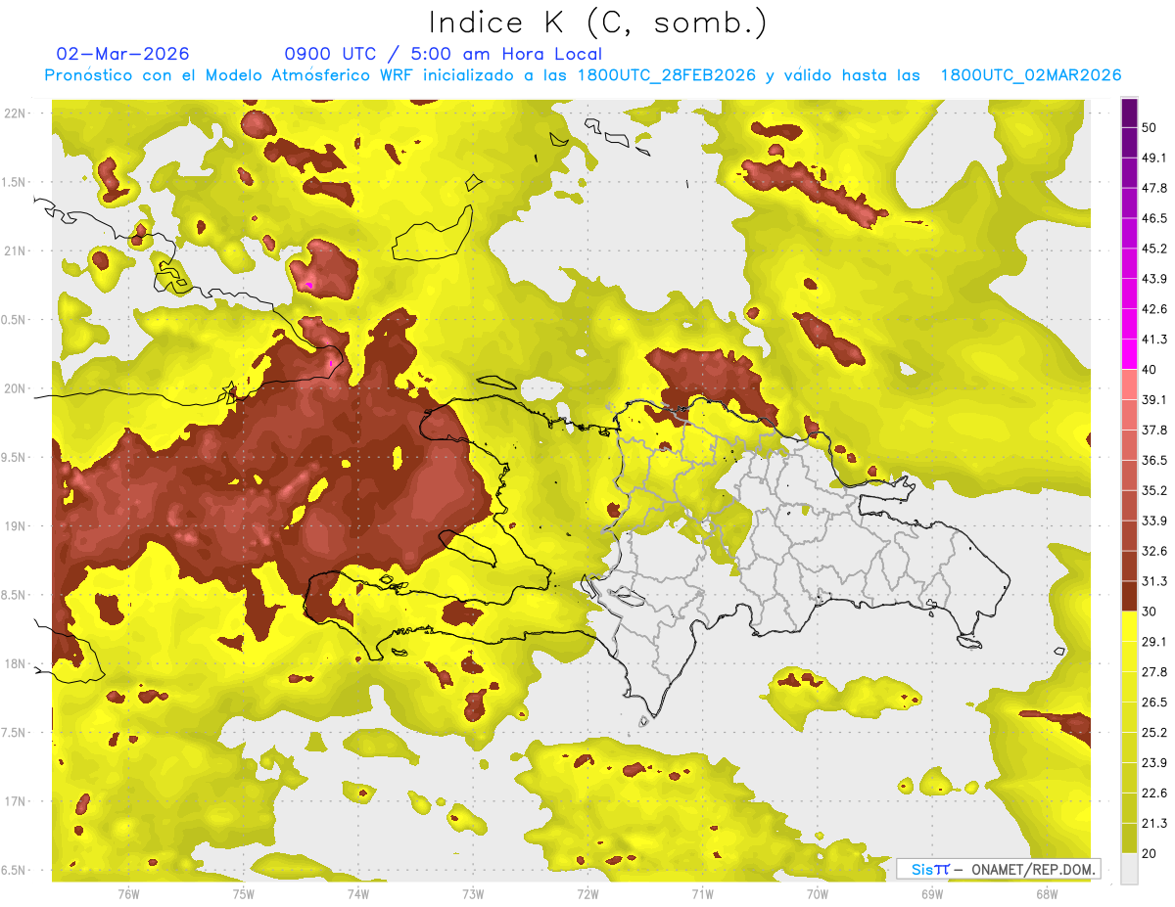This screenshot has height=907, width=1175.
Task: Click the color bar value "23.9"
Action: (x=1153, y=763)
